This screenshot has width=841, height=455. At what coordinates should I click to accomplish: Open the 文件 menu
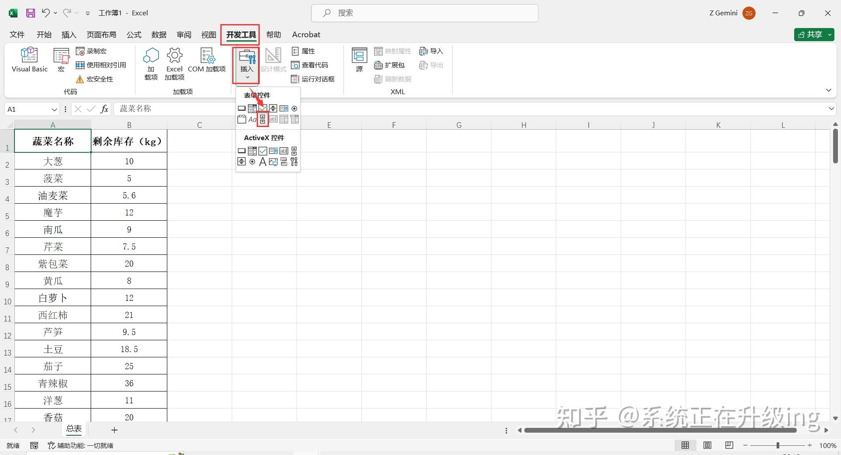pos(17,35)
